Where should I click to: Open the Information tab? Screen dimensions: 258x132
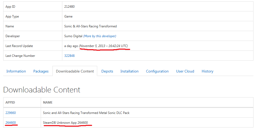[16, 71]
